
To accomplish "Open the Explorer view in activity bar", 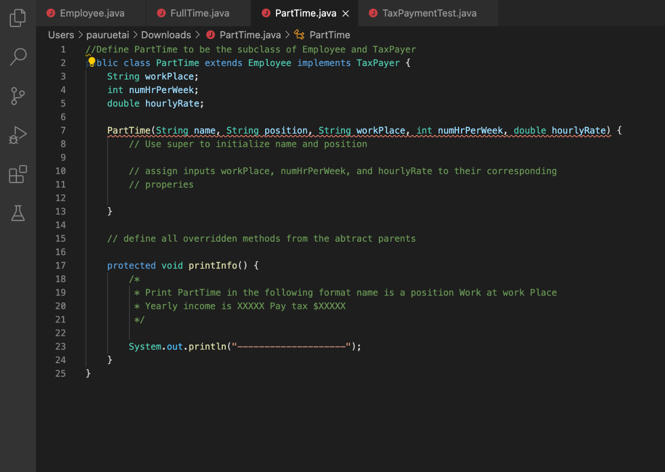I will pos(17,18).
